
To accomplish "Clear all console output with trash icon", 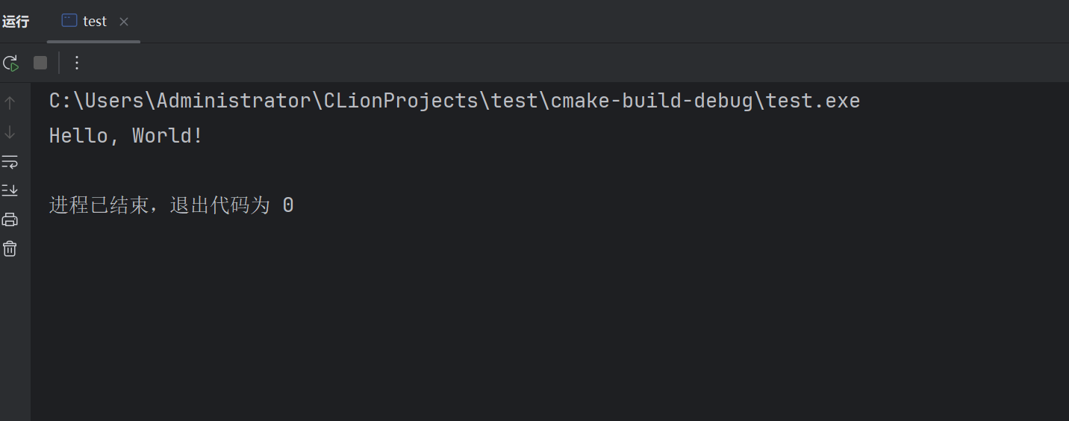I will tap(10, 249).
